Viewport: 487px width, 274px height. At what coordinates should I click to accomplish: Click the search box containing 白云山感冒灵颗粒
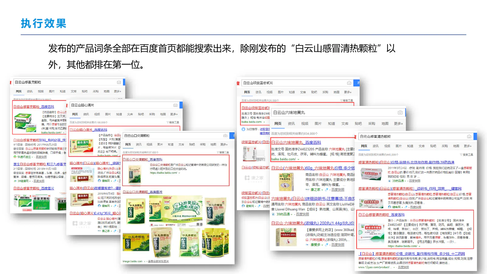(68, 82)
